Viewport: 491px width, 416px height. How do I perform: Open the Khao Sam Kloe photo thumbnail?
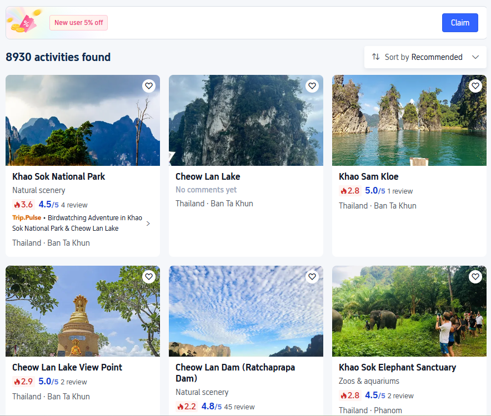pos(409,120)
